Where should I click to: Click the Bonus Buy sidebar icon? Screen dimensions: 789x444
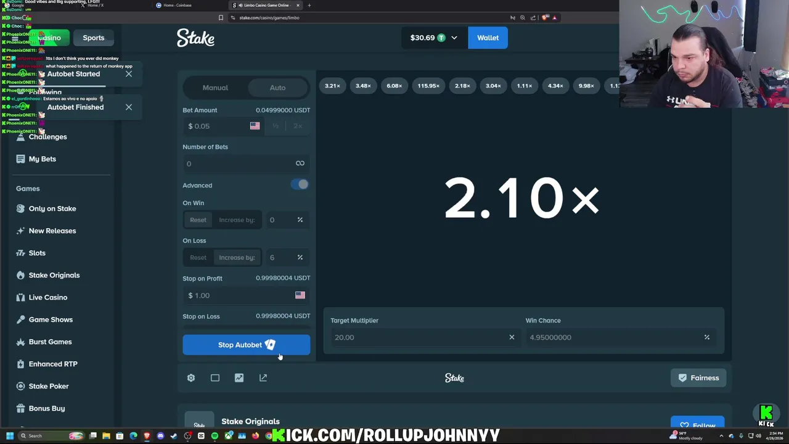pyautogui.click(x=21, y=408)
